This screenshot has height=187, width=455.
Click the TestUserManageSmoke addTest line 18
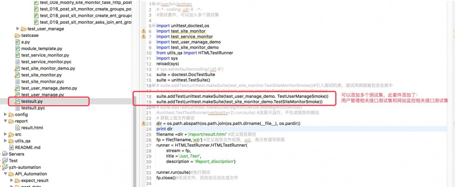click(x=243, y=96)
